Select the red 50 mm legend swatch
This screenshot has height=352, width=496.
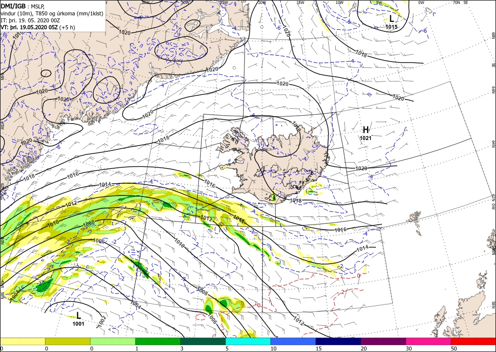pos(473,341)
